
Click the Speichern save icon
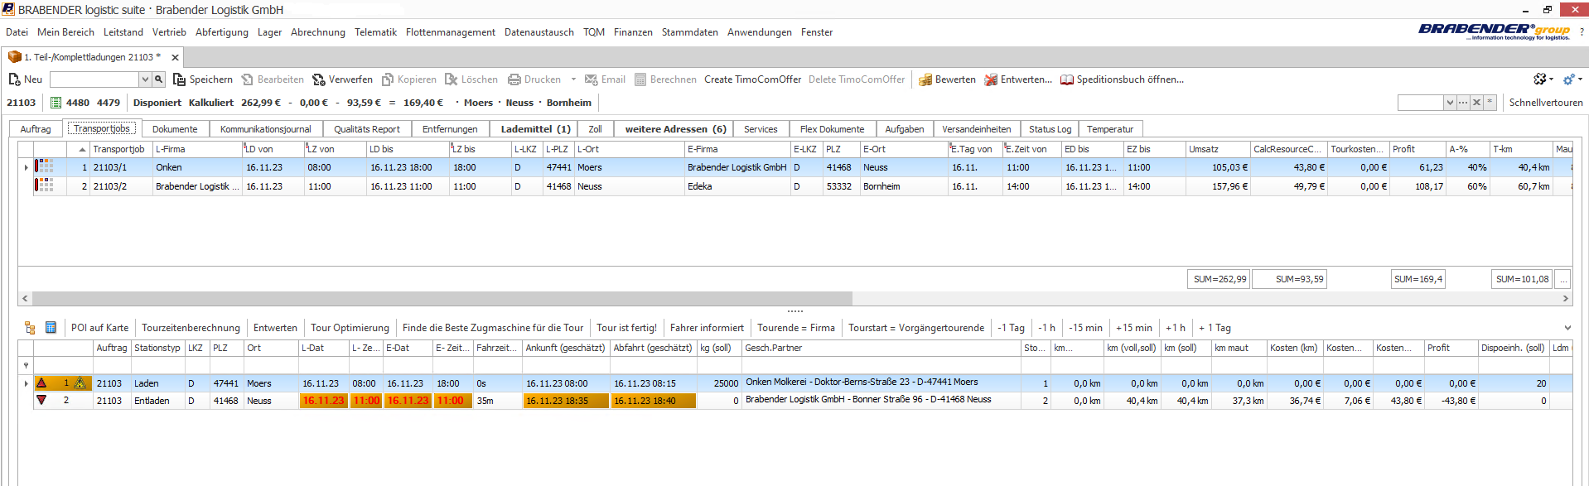point(179,79)
